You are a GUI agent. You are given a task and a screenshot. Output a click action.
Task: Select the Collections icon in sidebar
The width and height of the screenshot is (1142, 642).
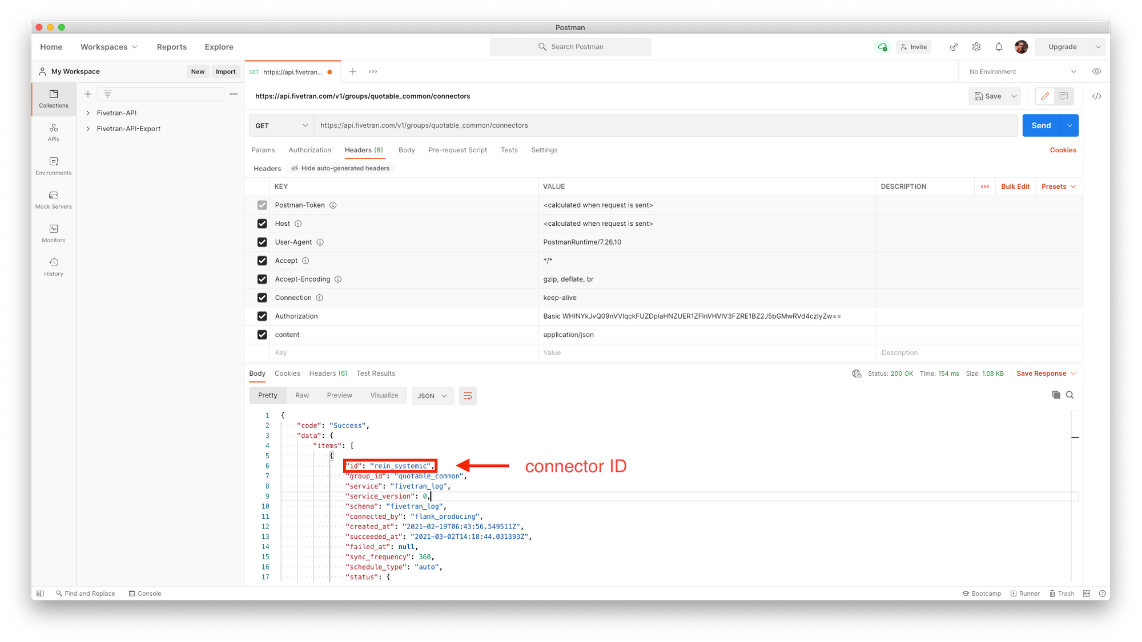[53, 98]
